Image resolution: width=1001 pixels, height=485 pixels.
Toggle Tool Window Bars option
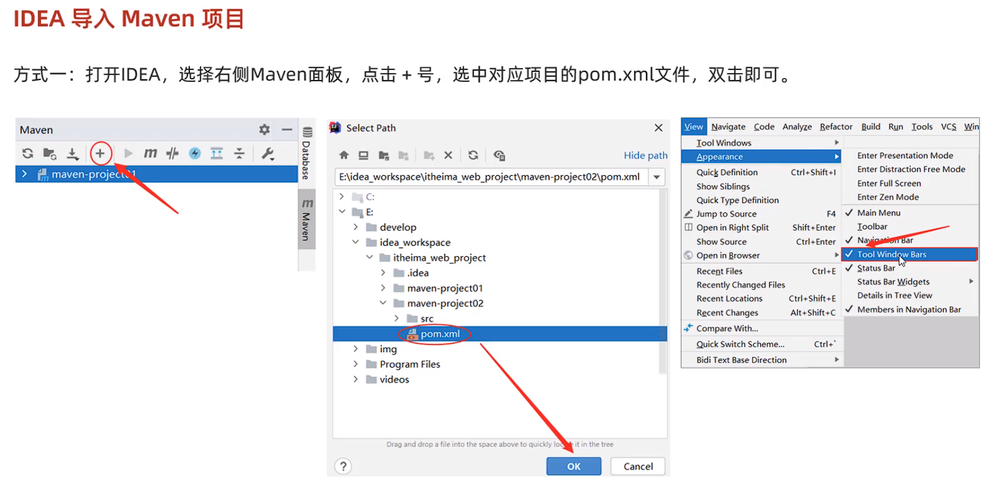click(x=910, y=254)
